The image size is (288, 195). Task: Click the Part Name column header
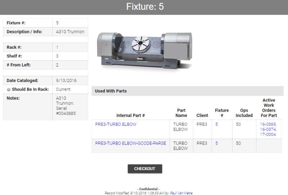click(181, 113)
